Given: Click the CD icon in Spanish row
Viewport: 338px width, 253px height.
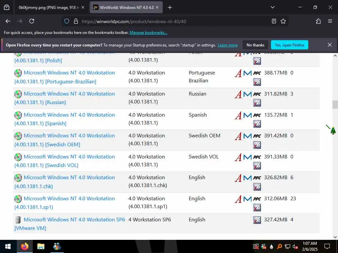Looking at the screenshot, I should coord(18,115).
